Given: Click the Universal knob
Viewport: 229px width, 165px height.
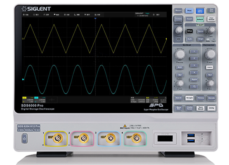Looking at the screenshot, I should tap(179, 30).
